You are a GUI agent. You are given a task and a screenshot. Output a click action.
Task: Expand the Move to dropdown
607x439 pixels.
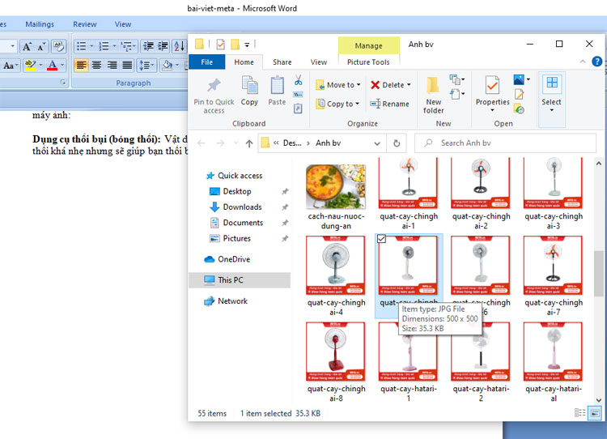(340, 85)
